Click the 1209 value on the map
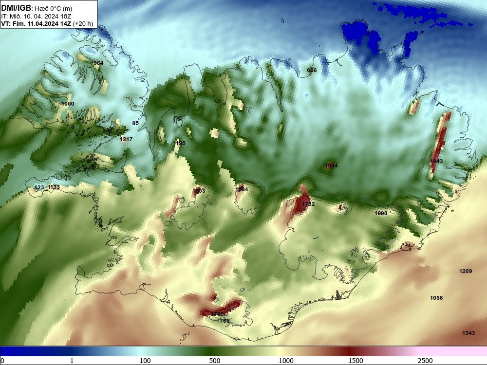 466,271
